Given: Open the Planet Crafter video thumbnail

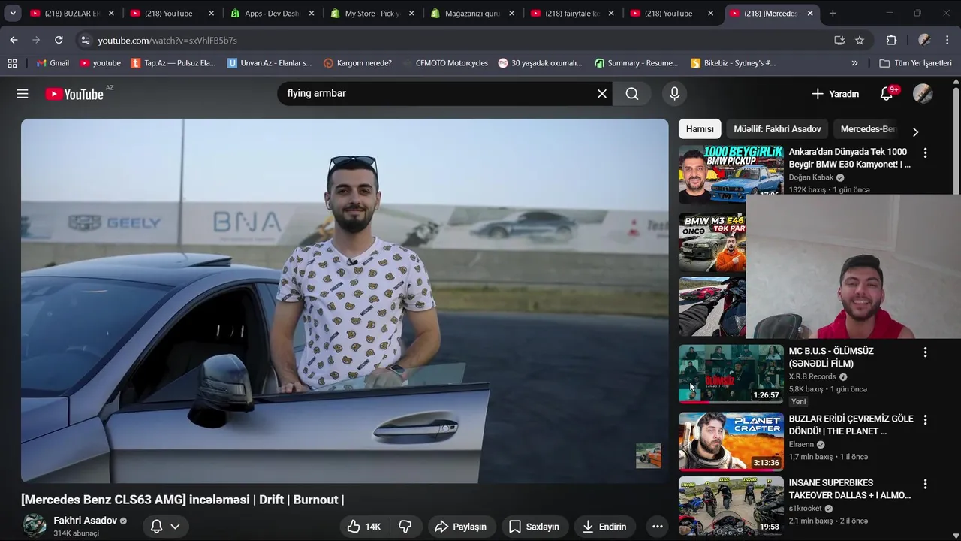Looking at the screenshot, I should point(731,441).
